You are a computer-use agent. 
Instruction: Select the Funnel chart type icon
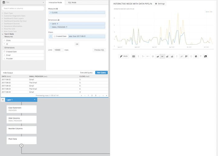(x=201, y=56)
